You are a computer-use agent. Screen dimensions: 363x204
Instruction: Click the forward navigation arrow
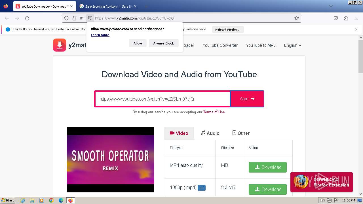tap(17, 18)
